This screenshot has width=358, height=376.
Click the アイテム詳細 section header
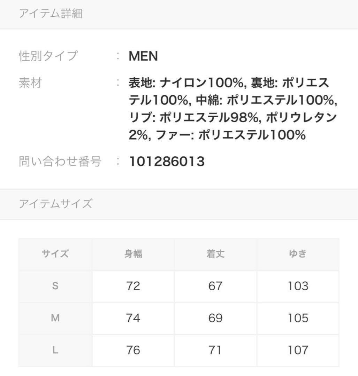click(51, 14)
